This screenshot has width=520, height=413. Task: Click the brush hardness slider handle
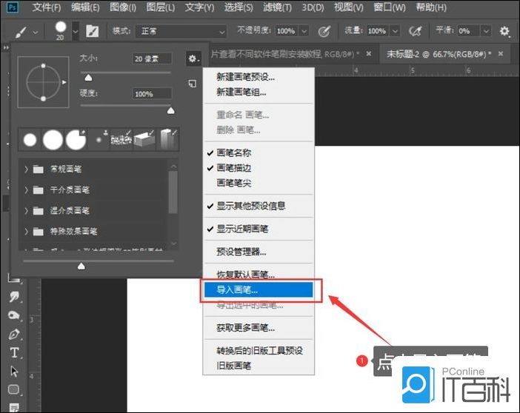(171, 111)
